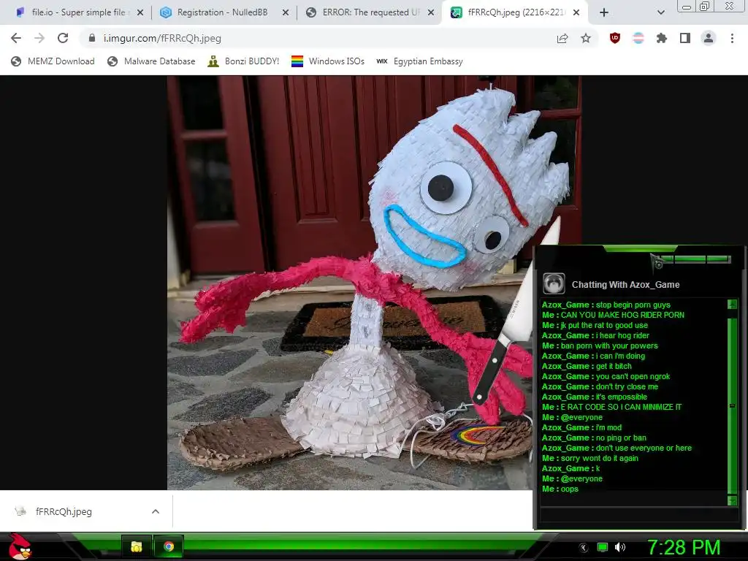Click message 'no ping or ban'
The image size is (748, 561).
[x=621, y=438]
